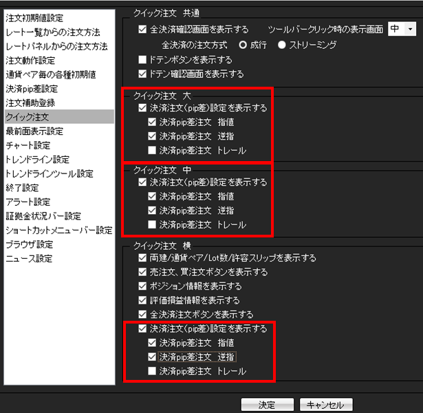Toggle 全決済注文ボタンを表示する checkbox
The height and width of the screenshot is (413, 423).
142,314
